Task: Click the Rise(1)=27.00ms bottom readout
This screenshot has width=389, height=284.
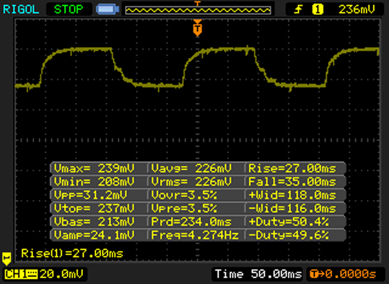Action: click(72, 254)
